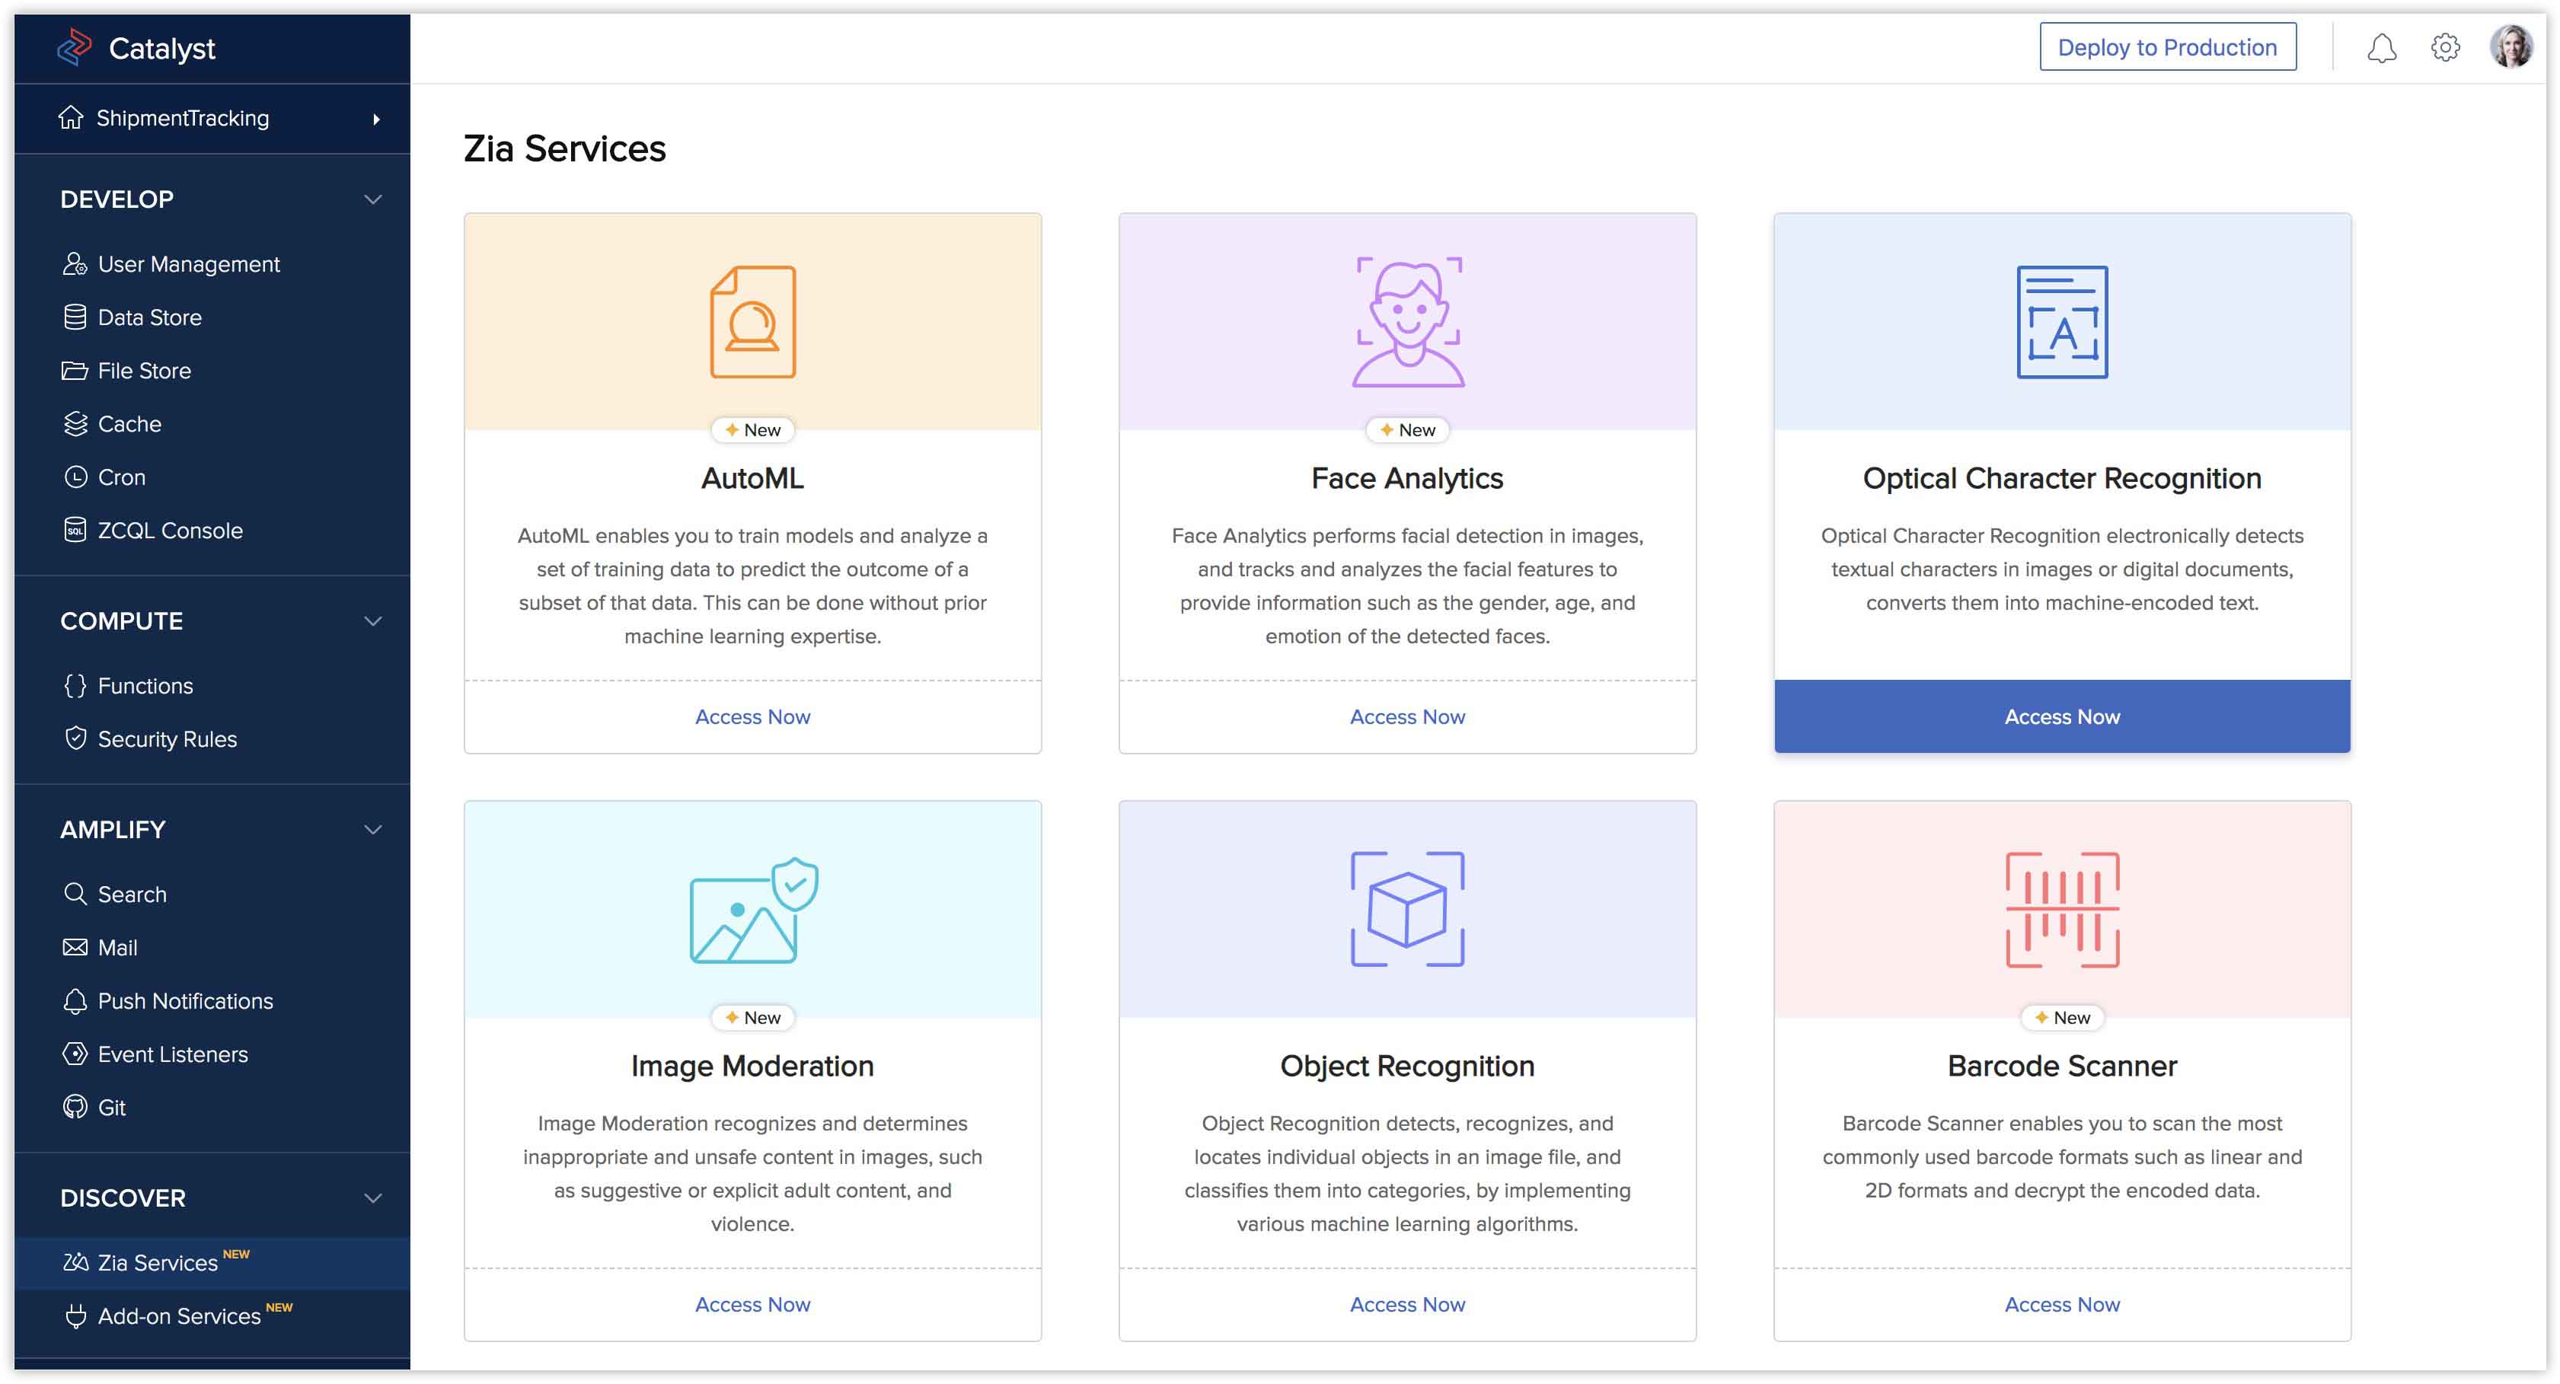Expand the ShipmentTracking project arrow
The image size is (2560, 1384).
pyautogui.click(x=375, y=118)
